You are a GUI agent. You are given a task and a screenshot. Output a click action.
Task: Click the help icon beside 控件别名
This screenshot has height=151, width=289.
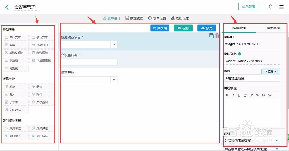coord(239,54)
